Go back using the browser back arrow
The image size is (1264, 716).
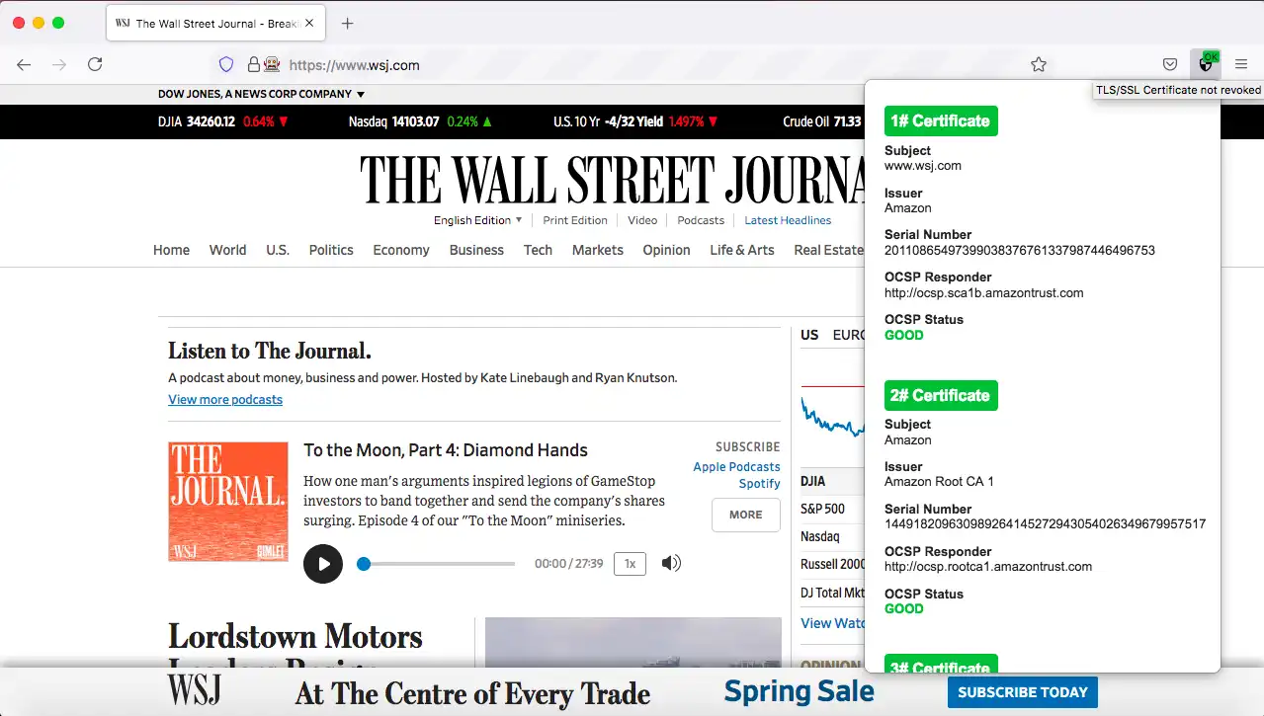tap(24, 64)
